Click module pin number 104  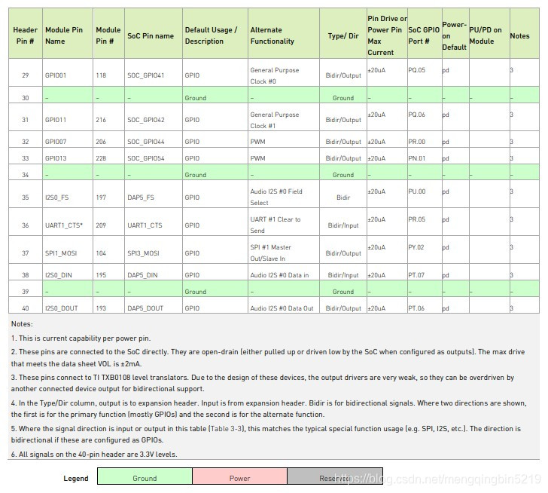click(x=101, y=253)
